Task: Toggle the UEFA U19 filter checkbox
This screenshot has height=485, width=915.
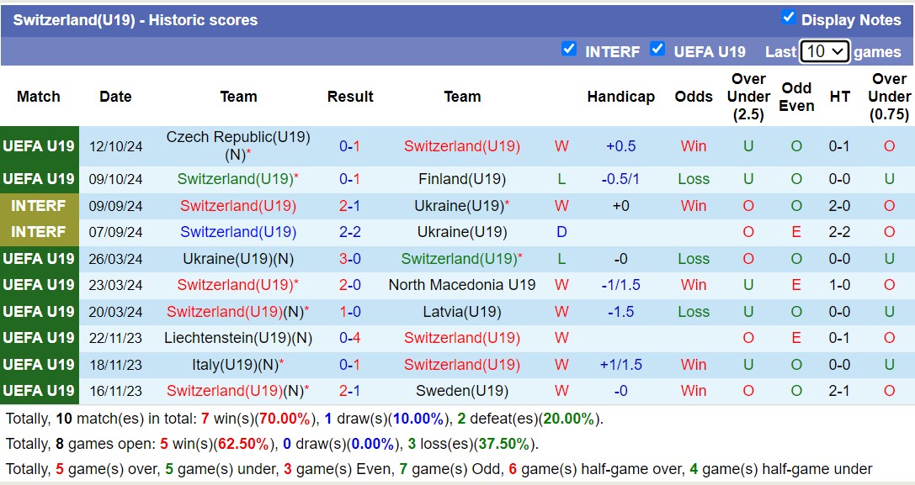Action: [x=657, y=50]
